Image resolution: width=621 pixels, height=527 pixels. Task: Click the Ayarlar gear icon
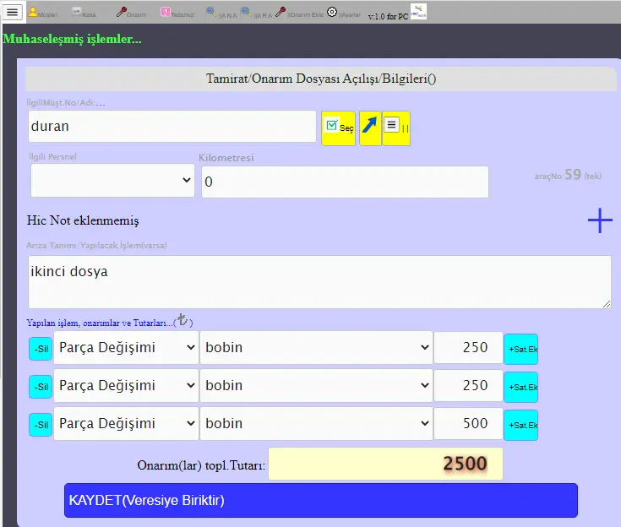tap(332, 13)
